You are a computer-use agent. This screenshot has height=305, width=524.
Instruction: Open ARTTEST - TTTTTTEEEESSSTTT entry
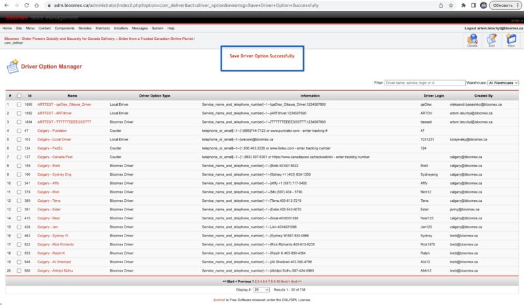point(64,122)
